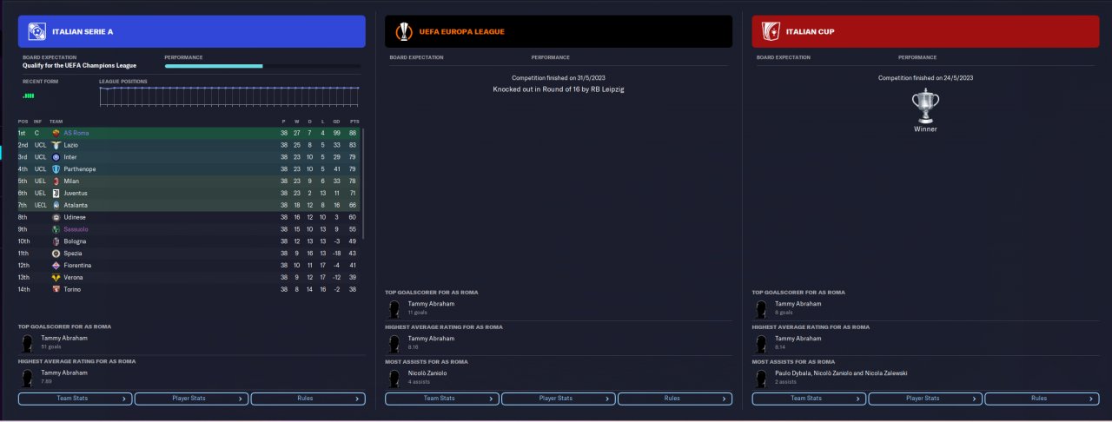Click PTS column header in league table

(354, 122)
